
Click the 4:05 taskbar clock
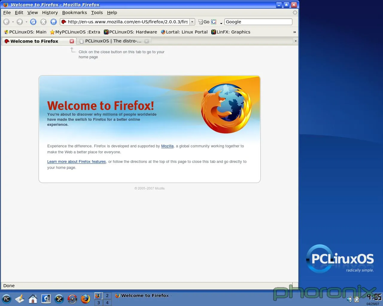pos(374,297)
